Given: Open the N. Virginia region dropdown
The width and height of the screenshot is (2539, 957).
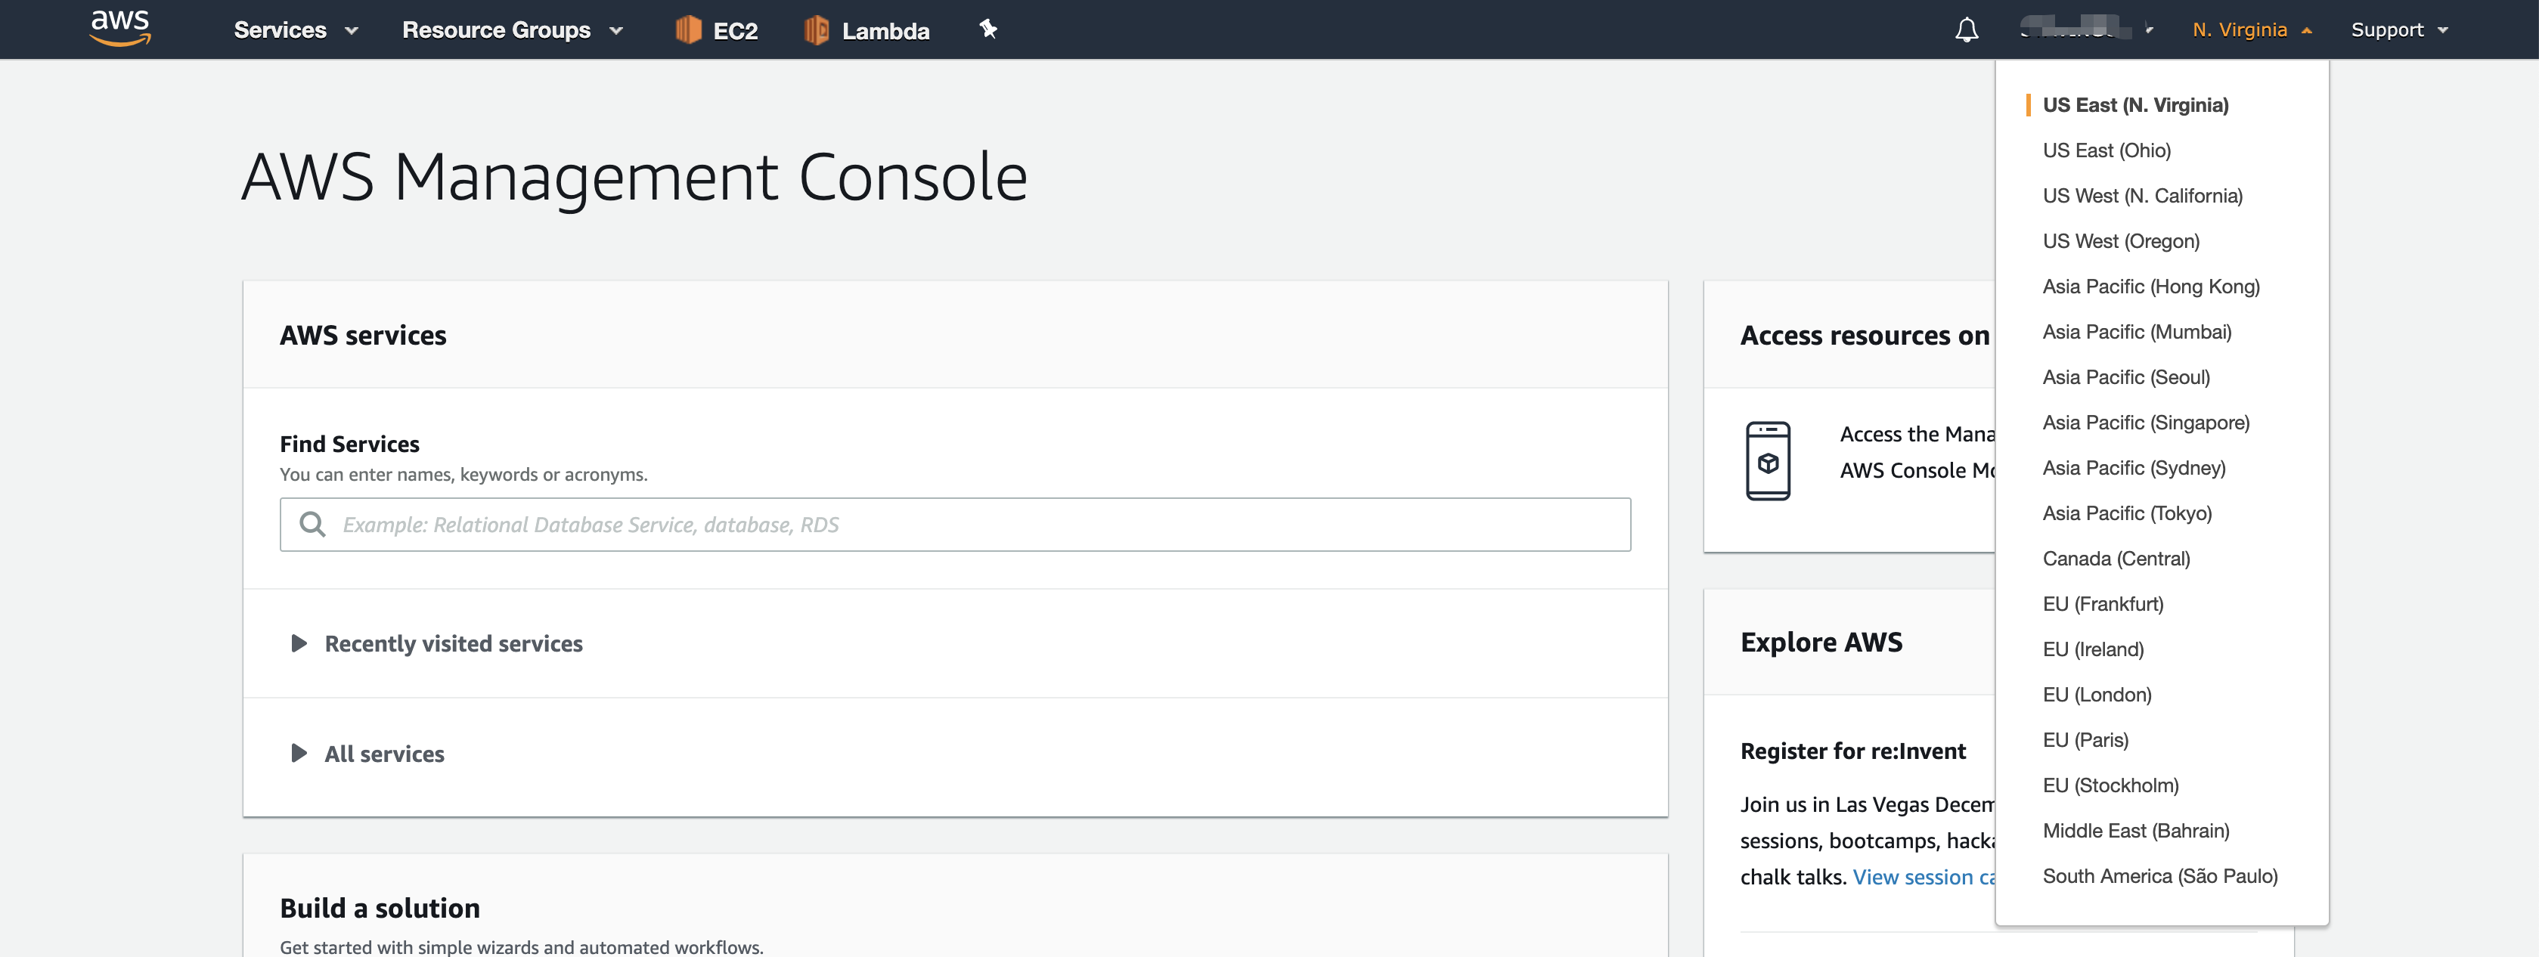Looking at the screenshot, I should [x=2251, y=29].
